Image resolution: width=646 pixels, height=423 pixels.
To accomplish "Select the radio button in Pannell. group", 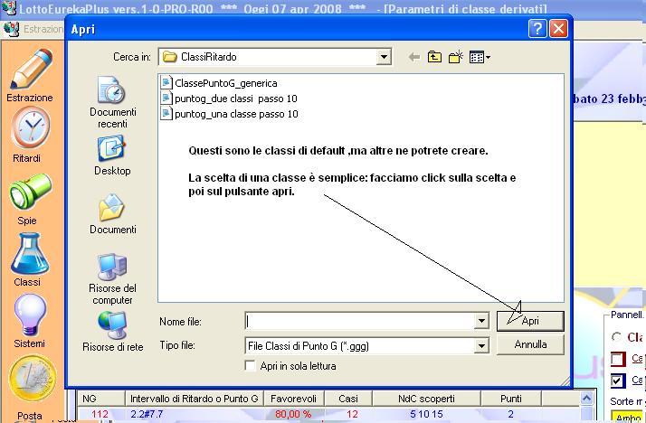I will click(616, 337).
